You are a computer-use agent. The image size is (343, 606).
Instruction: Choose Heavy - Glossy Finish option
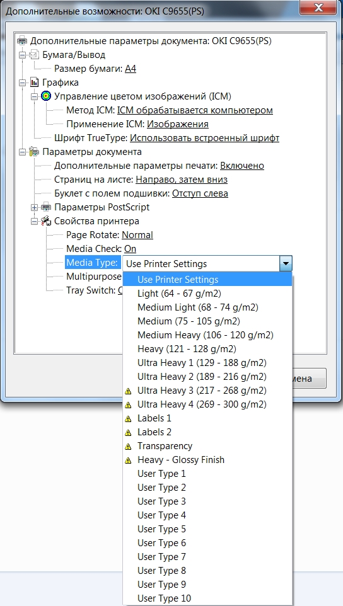pos(207,460)
